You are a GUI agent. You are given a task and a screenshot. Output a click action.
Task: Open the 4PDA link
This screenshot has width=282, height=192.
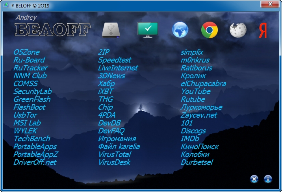point(107,115)
